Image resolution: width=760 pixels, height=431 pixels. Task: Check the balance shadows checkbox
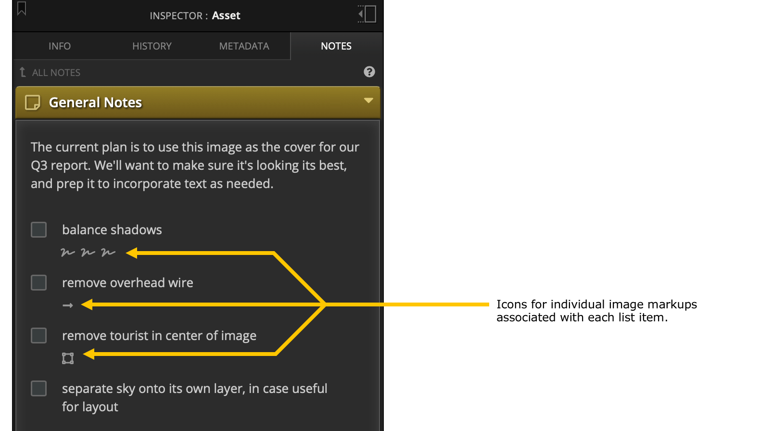39,230
